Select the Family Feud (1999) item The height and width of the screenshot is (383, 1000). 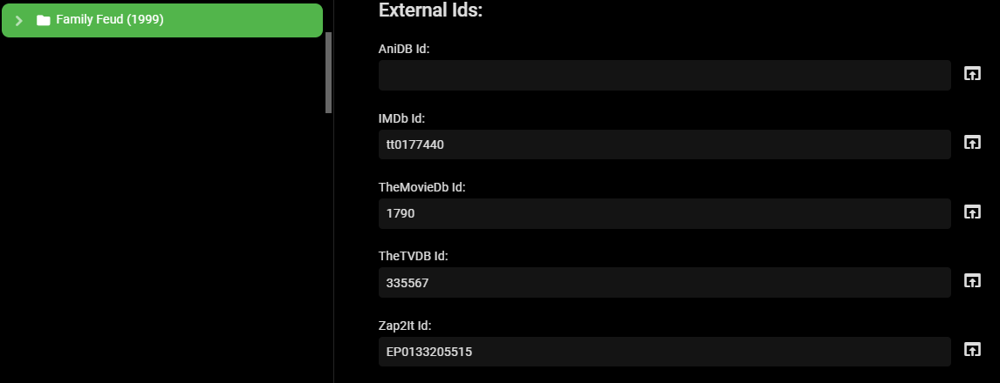[110, 19]
